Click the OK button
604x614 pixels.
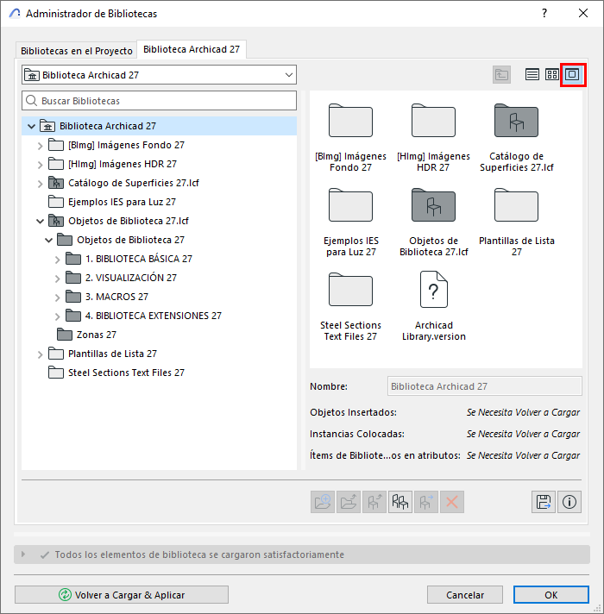point(551,595)
